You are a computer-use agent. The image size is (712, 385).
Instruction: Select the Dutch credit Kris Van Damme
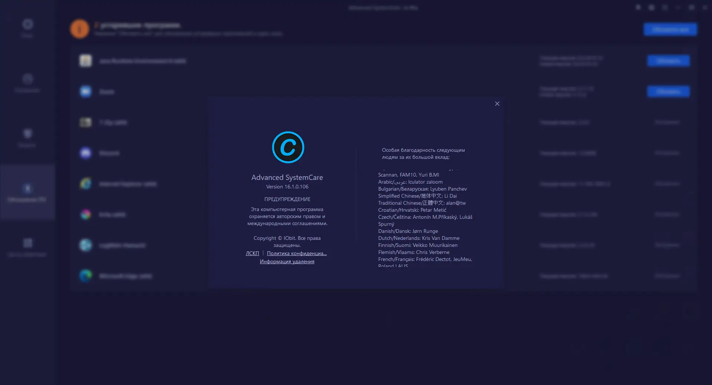(419, 238)
